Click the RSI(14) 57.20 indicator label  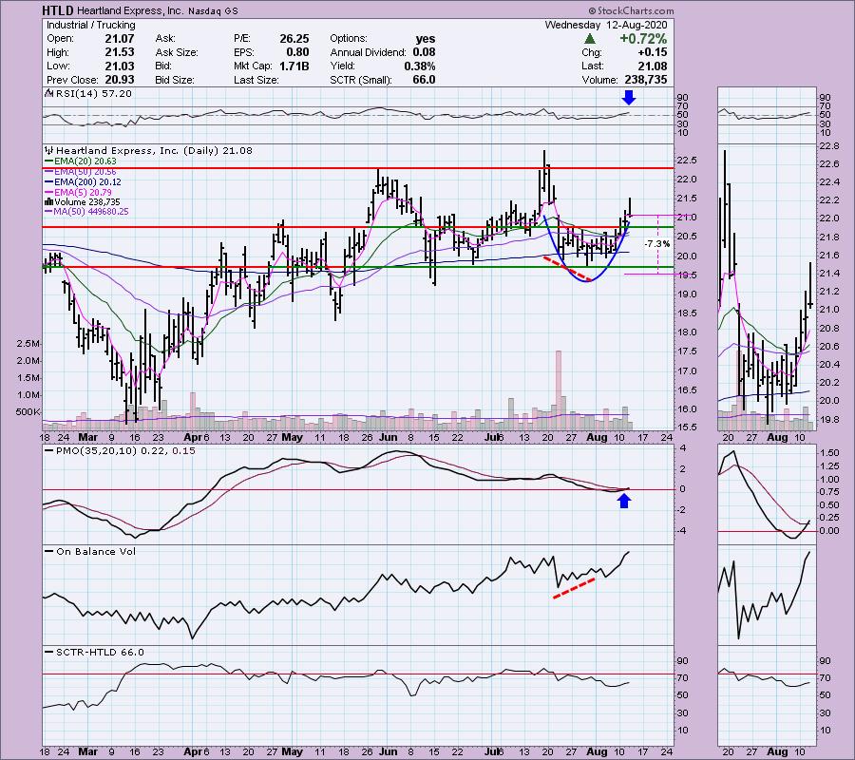tap(93, 94)
